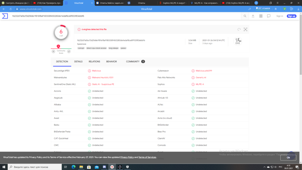Image resolution: width=302 pixels, height=170 pixels.
Task: Click the Sign in link
Action: (280, 16)
